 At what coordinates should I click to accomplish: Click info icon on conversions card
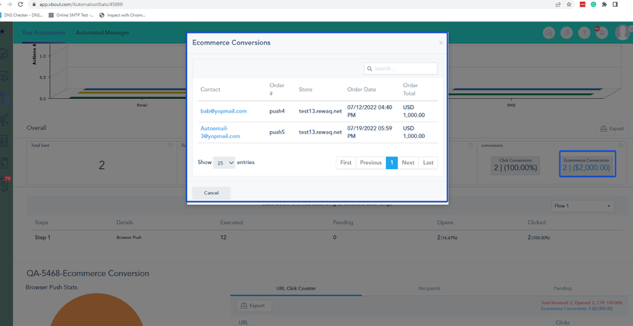pyautogui.click(x=621, y=145)
